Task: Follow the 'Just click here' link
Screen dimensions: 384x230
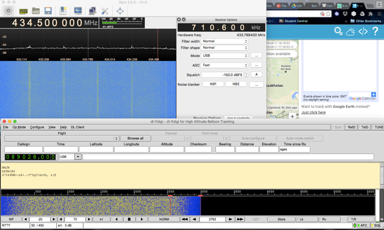Action: tap(313, 112)
